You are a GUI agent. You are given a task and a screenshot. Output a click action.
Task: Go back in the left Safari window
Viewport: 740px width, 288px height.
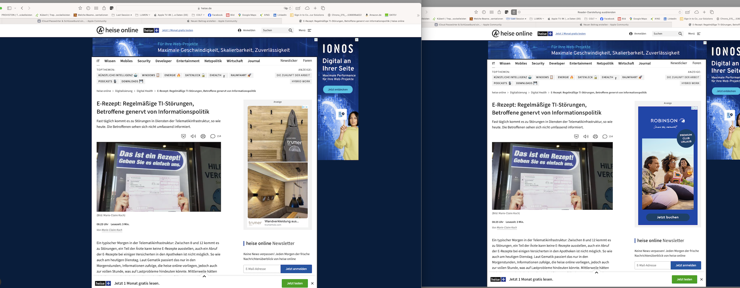pyautogui.click(x=22, y=8)
